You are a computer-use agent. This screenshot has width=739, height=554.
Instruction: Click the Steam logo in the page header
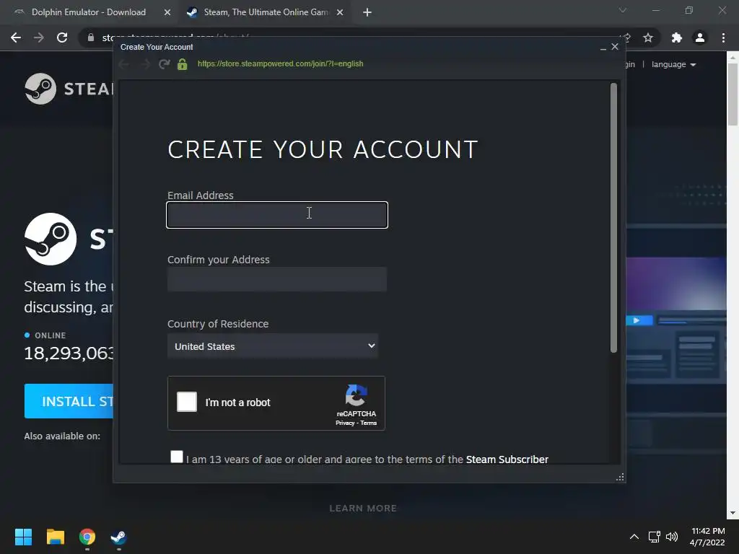coord(69,89)
